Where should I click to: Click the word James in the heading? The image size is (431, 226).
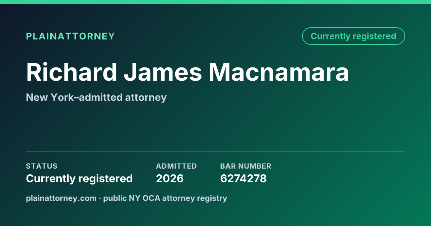point(163,73)
